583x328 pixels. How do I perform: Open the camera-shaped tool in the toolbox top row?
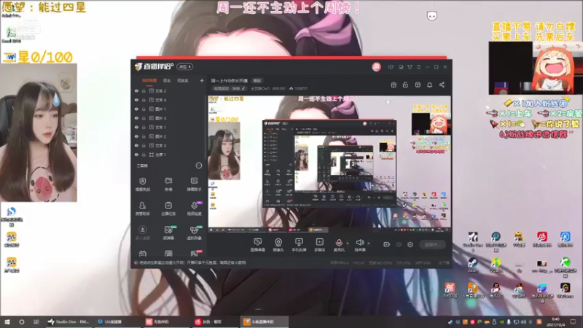click(x=168, y=184)
